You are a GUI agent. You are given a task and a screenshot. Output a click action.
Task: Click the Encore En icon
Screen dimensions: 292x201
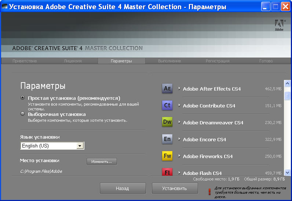[167, 139]
